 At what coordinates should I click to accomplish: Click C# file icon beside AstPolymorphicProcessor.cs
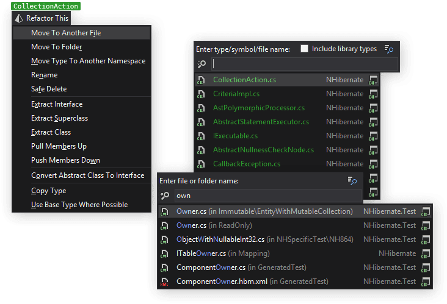(201, 108)
